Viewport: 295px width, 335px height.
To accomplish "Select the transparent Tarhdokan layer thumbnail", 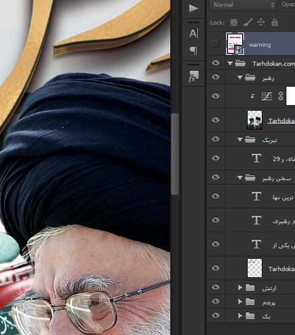I will coord(254,268).
